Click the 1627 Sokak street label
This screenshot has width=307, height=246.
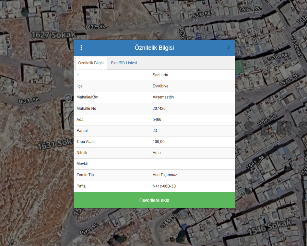[x=53, y=34]
